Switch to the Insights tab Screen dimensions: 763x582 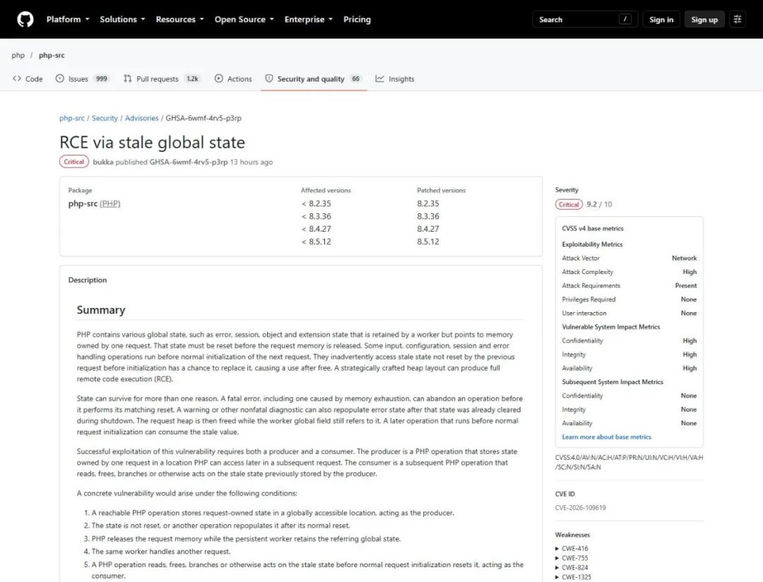tap(395, 78)
